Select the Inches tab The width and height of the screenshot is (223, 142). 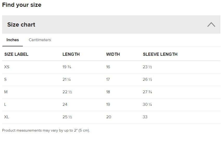pyautogui.click(x=13, y=40)
